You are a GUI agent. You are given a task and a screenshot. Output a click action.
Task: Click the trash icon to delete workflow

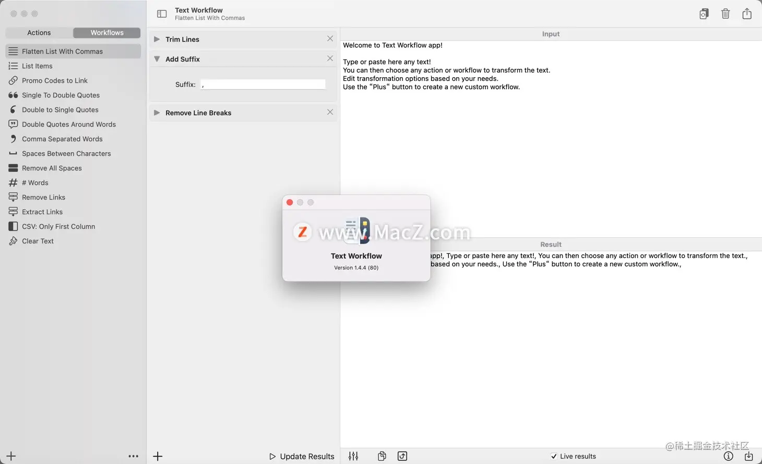(725, 14)
